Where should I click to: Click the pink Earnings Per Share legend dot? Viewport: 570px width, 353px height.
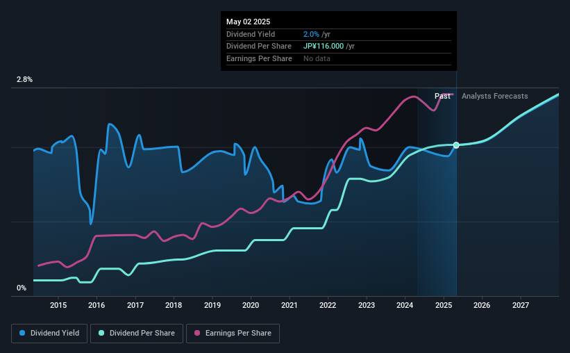click(197, 333)
